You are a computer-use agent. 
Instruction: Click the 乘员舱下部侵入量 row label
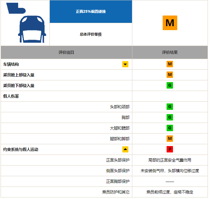click(x=19, y=86)
